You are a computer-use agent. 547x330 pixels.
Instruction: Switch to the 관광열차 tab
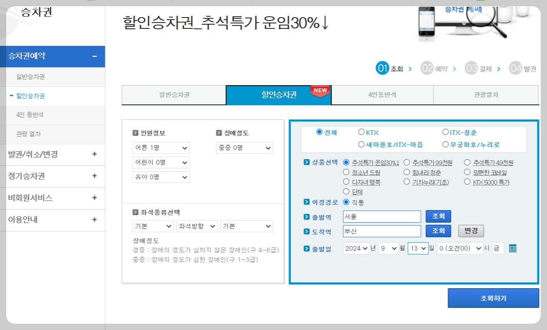(x=486, y=95)
